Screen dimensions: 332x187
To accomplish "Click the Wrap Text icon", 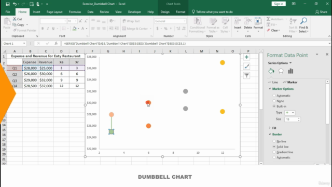I will tap(125, 21).
